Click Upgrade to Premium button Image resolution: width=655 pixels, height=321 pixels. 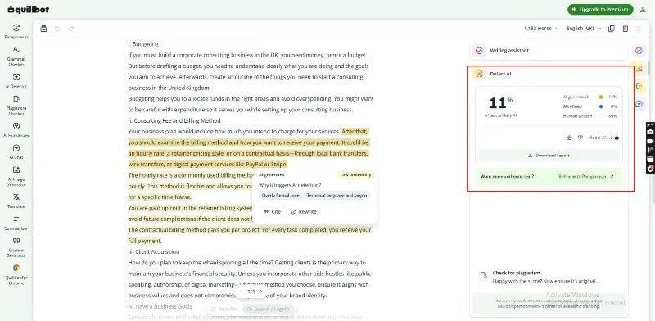(x=600, y=9)
